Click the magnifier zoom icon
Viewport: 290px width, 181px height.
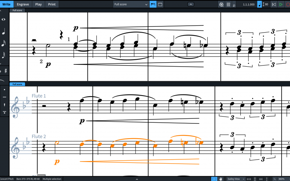click(275, 179)
